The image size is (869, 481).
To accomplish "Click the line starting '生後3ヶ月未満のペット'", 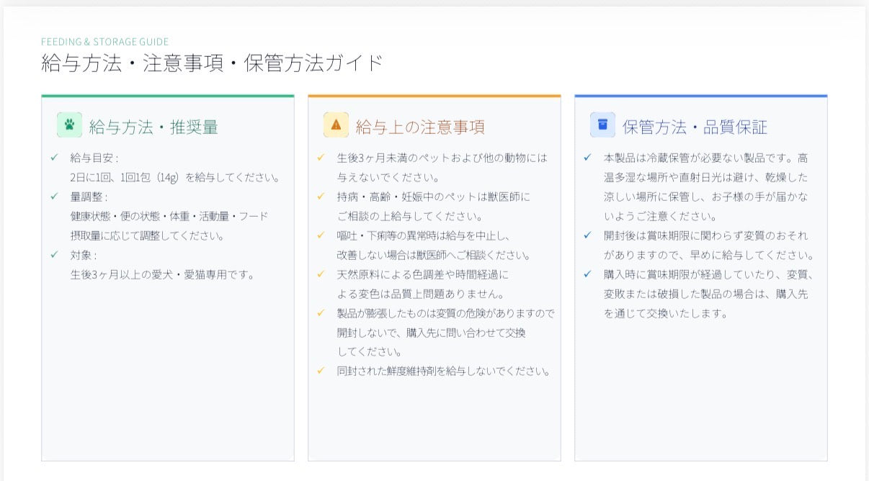I will point(442,158).
